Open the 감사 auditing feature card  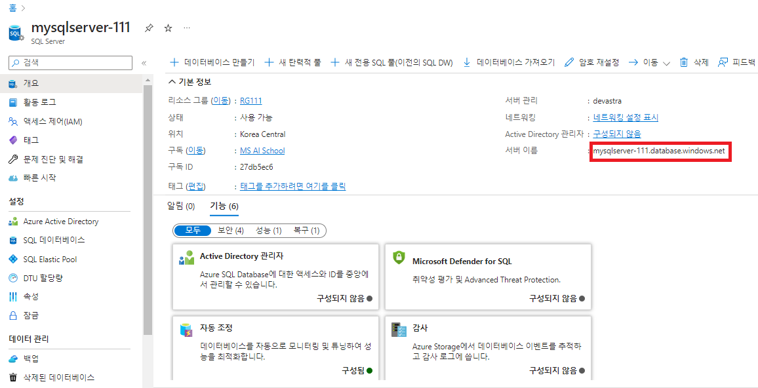click(488, 349)
